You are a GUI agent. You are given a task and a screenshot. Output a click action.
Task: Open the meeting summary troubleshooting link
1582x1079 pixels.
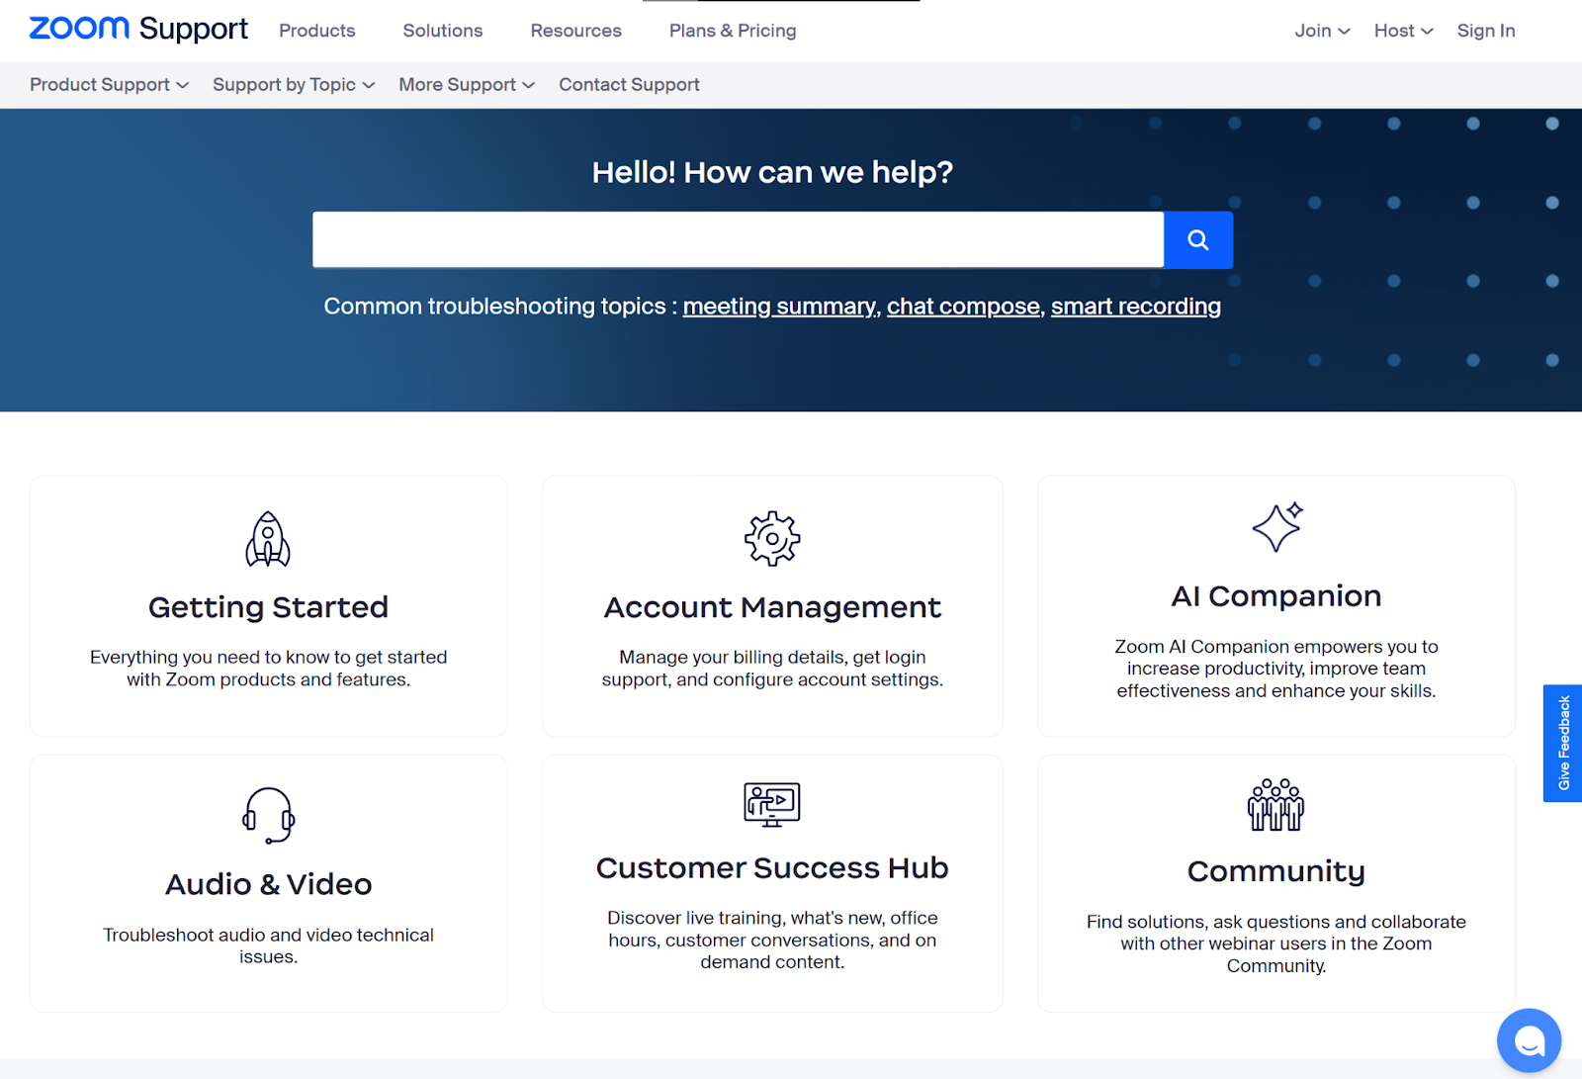(779, 307)
